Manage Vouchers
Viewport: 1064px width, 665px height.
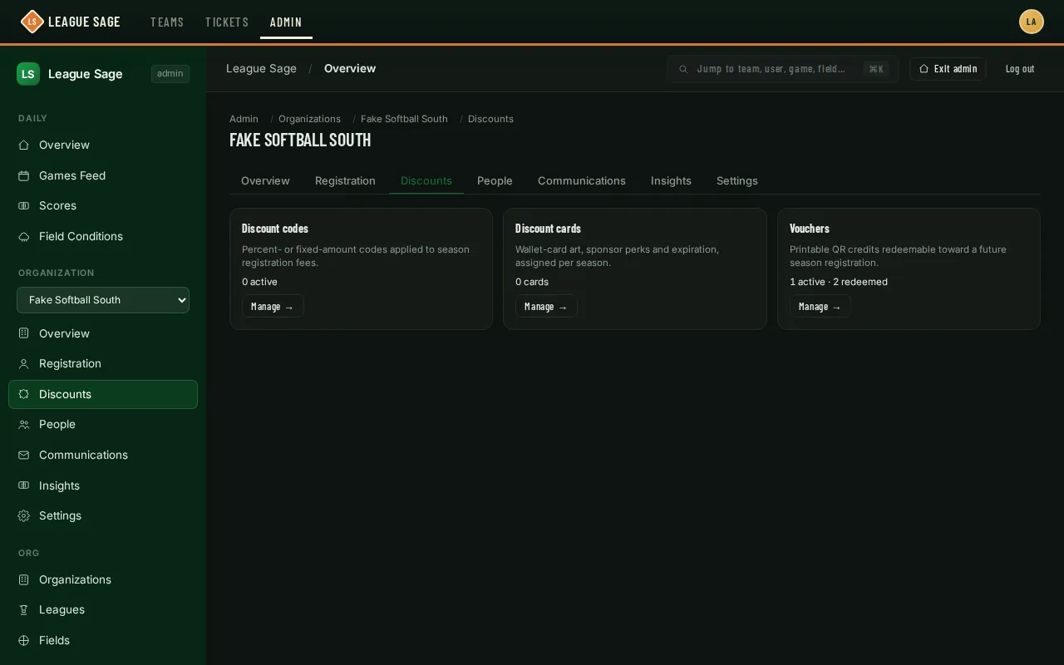820,307
